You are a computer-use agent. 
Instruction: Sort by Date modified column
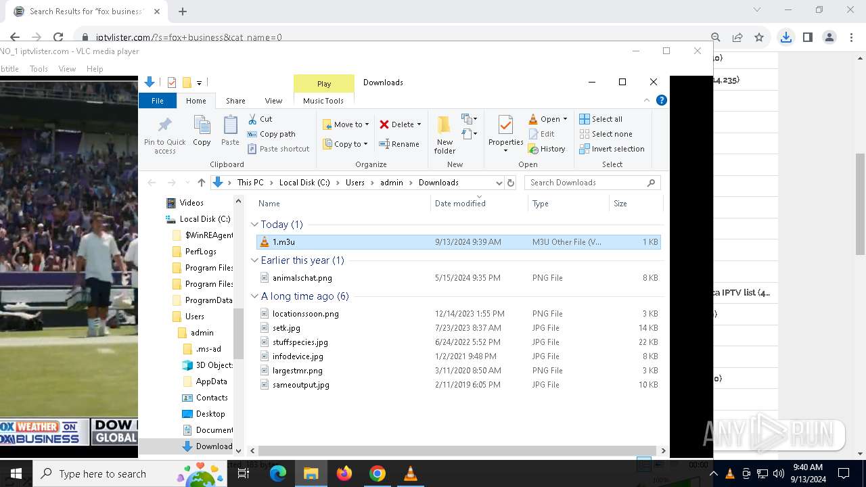[479, 204]
